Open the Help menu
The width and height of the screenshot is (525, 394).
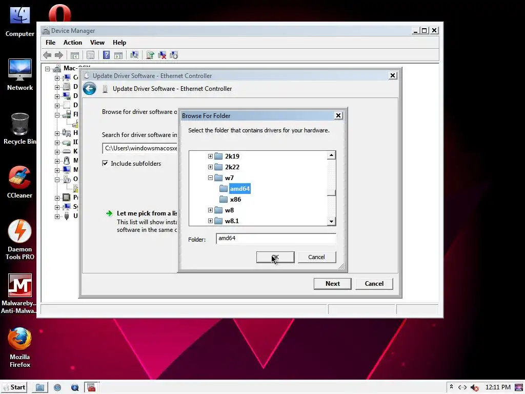[x=119, y=43]
